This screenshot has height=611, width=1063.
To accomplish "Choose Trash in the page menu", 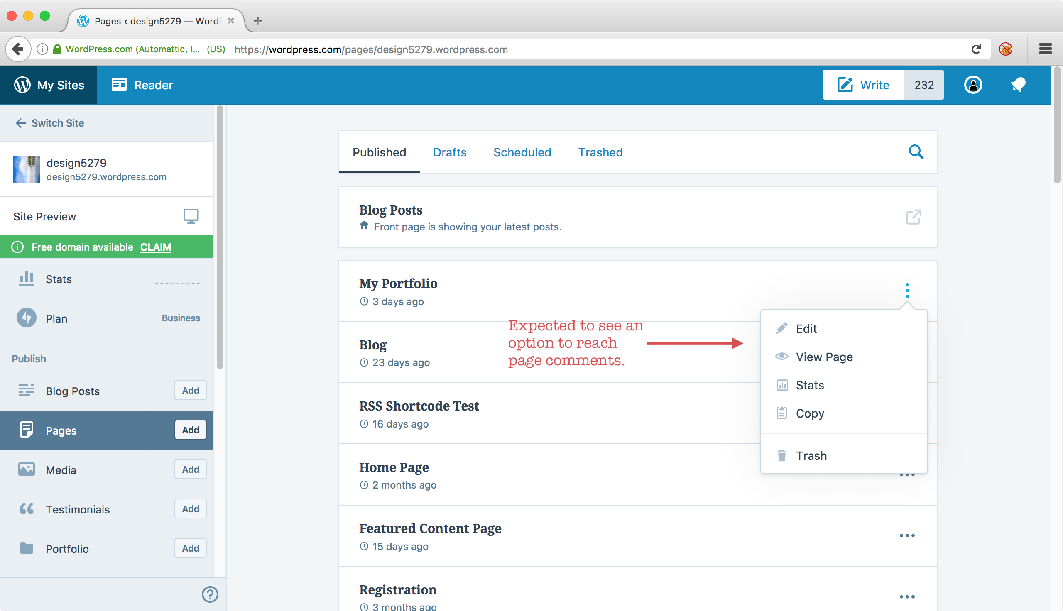I will coord(811,456).
